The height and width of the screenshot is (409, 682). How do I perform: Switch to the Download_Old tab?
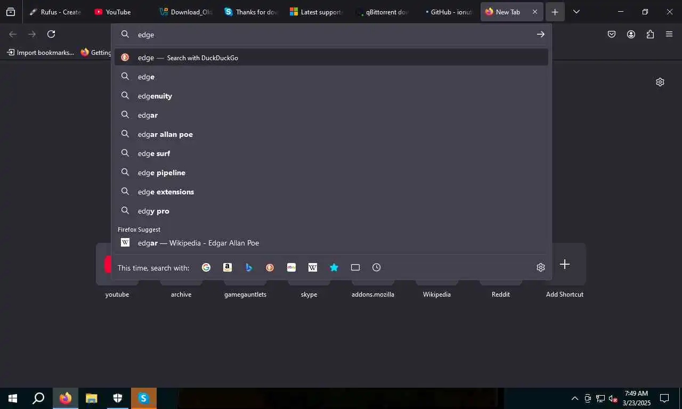(185, 12)
